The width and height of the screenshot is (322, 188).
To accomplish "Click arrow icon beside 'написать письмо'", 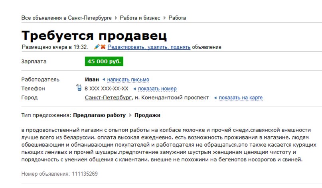I will [104, 79].
